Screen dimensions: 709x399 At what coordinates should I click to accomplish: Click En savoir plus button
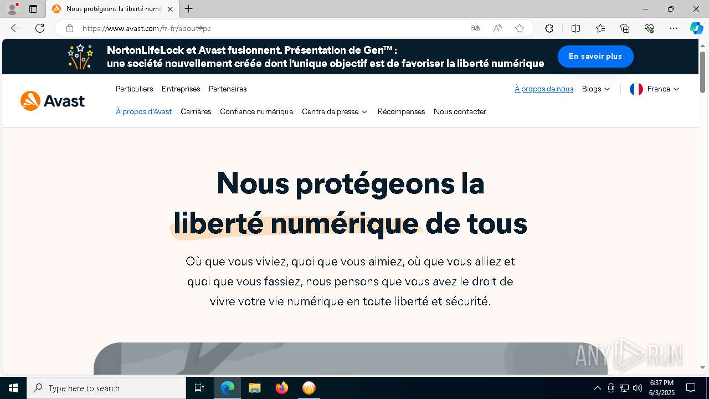595,57
